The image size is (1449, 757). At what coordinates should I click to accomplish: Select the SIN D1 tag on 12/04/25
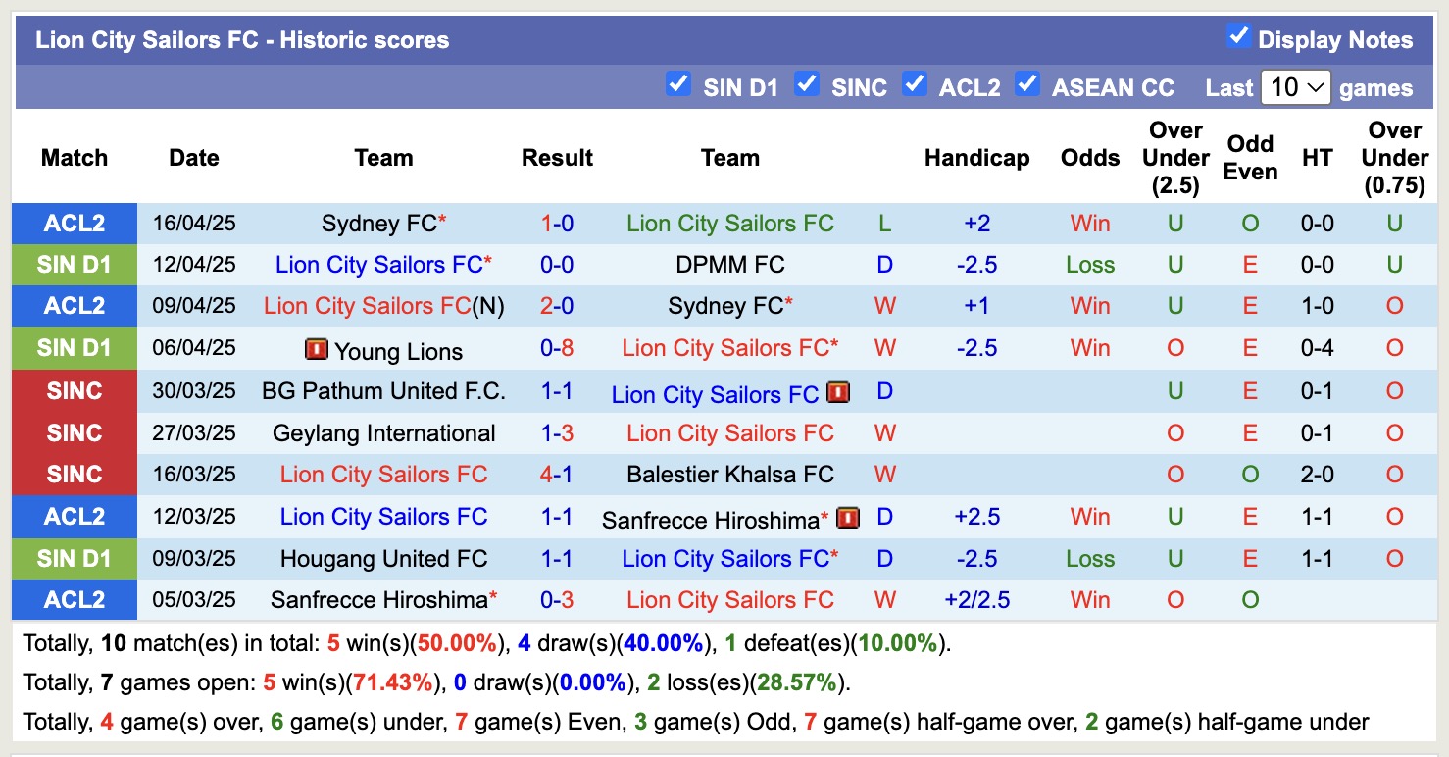(75, 265)
